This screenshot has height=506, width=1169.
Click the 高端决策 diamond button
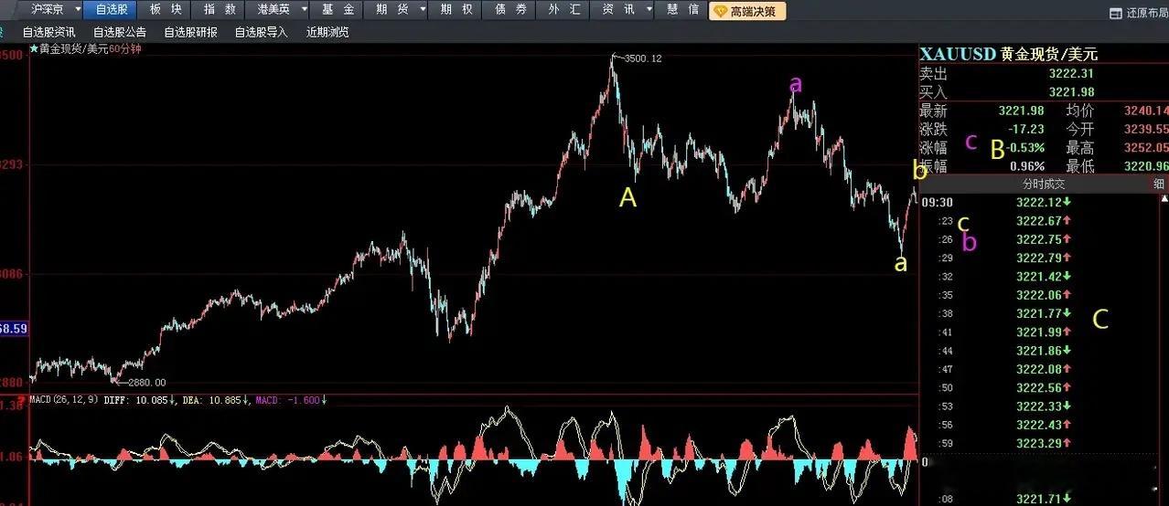click(x=747, y=10)
